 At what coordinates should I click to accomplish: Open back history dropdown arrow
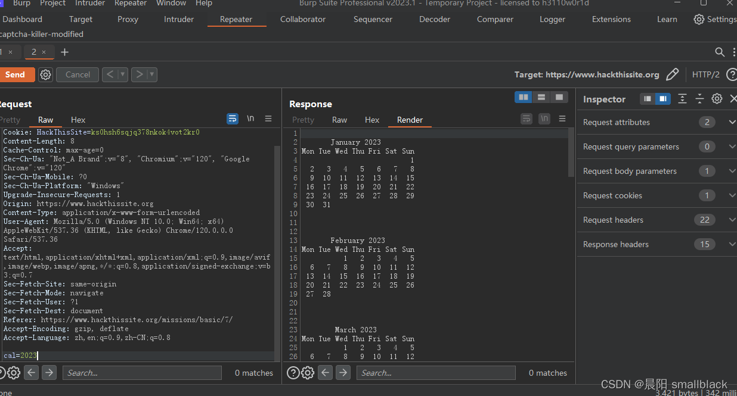tap(123, 74)
